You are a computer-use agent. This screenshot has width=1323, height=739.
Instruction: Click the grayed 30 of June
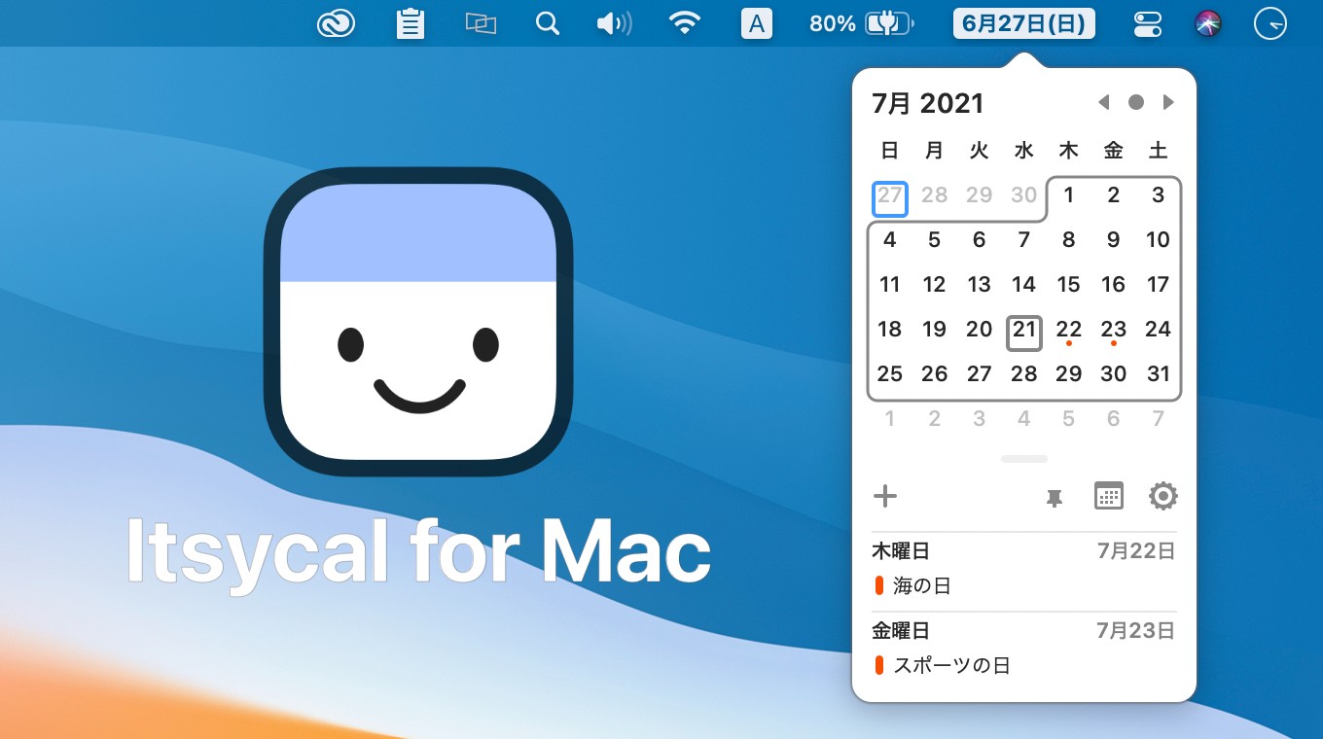tap(1024, 195)
